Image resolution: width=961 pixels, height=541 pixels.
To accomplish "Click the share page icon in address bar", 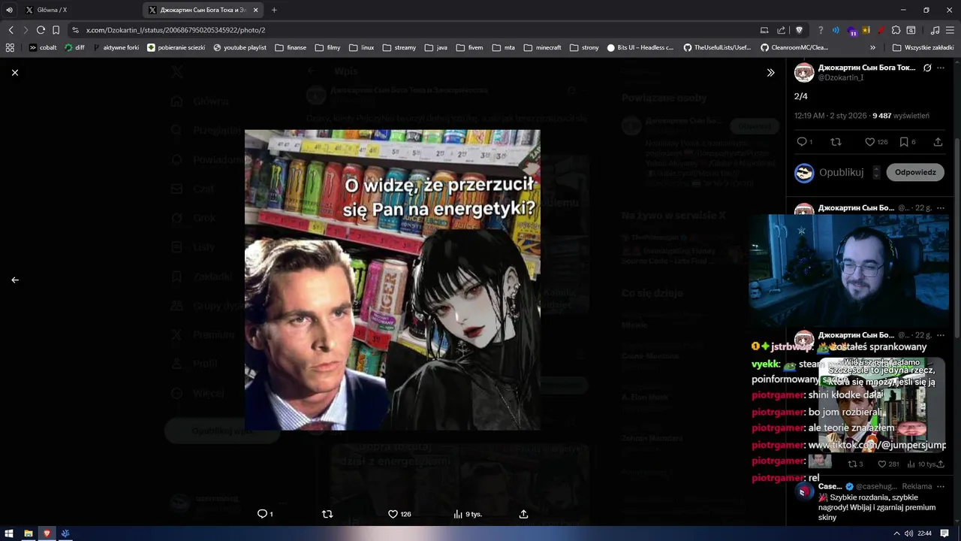I will [x=782, y=30].
